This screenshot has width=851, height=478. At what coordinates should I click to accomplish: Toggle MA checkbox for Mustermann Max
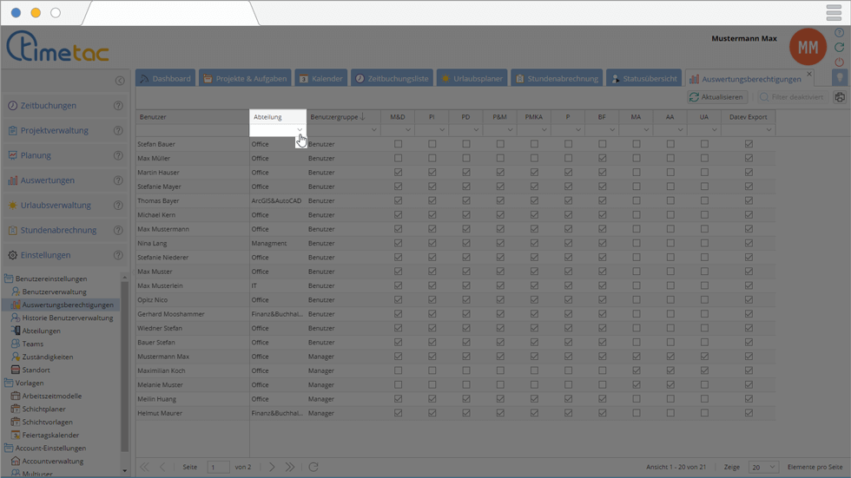637,357
